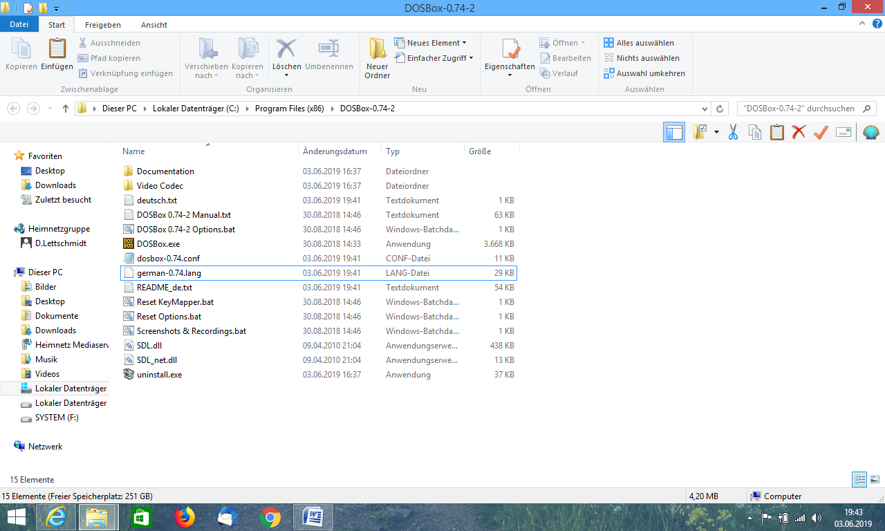Switch to the large thumbnails view icon
This screenshot has width=885, height=531.
coord(875,479)
